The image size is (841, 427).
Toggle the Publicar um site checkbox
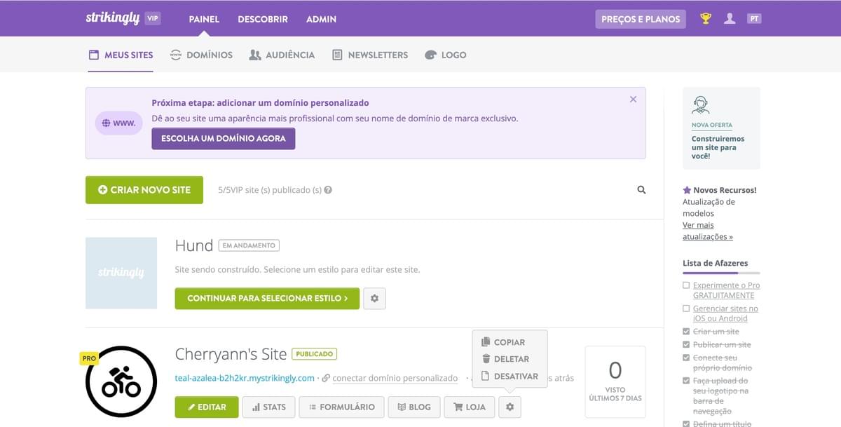[686, 345]
